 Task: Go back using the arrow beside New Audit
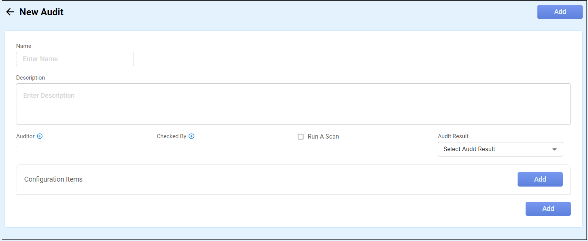tap(10, 12)
